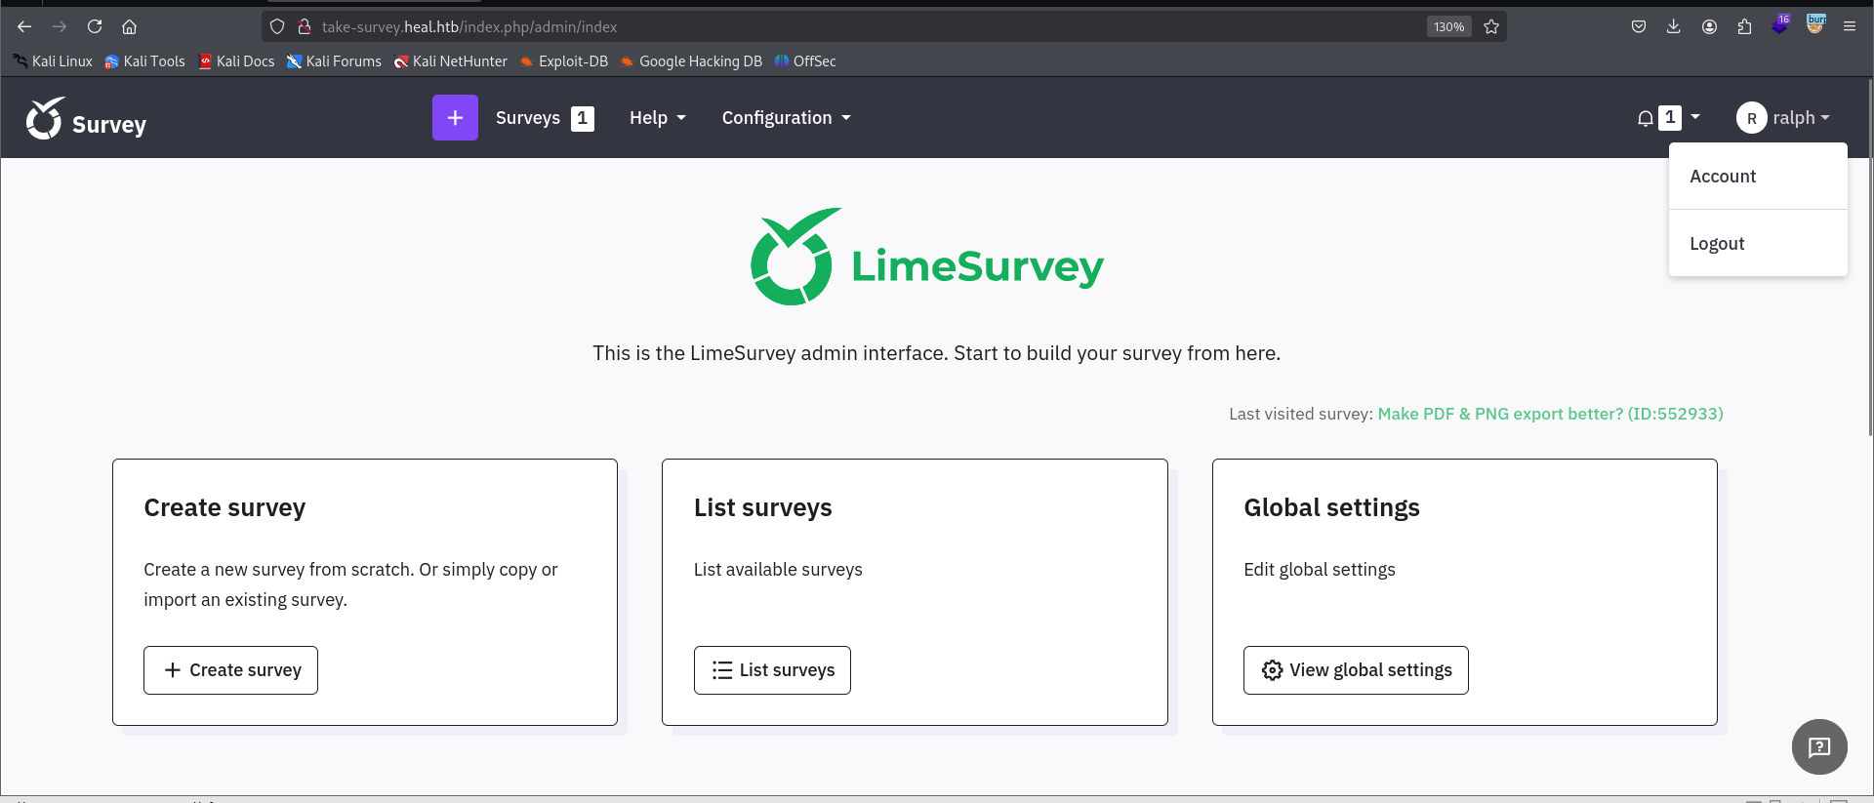Viewport: 1874px width, 803px height.
Task: Click the List surveys card heading
Action: (762, 508)
